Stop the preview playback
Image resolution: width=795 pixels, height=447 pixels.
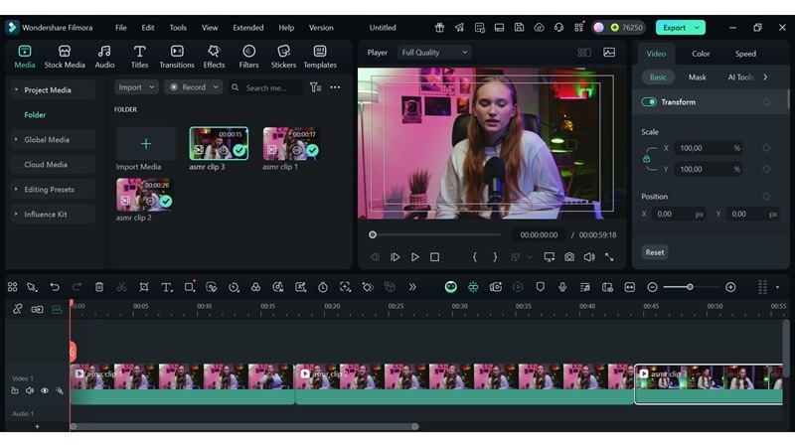(x=434, y=257)
